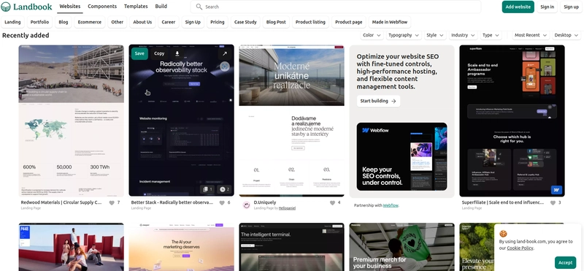Click Better Stack versions clock icon
This screenshot has width=584, height=271.
coord(225,189)
